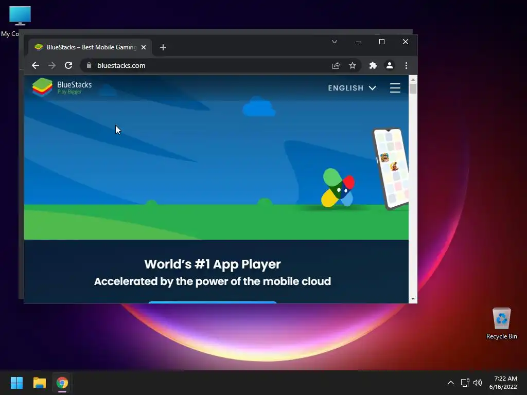Open a new tab with plus button
The image size is (527, 395).
pos(163,47)
